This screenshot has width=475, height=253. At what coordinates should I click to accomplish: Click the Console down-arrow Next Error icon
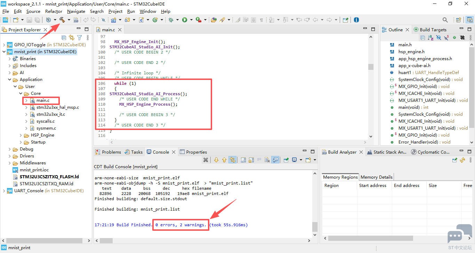216,160
